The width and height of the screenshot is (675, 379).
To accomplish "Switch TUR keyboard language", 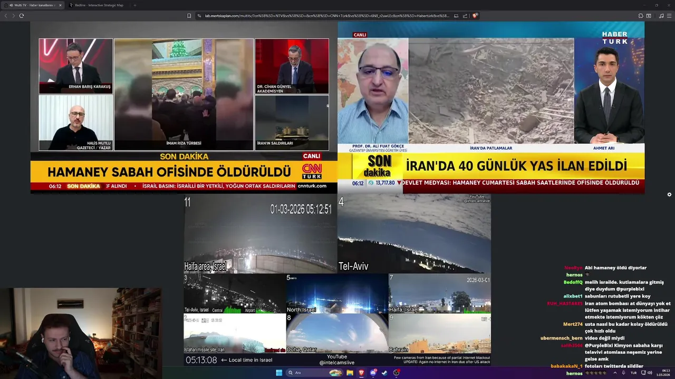I will 633,373.
